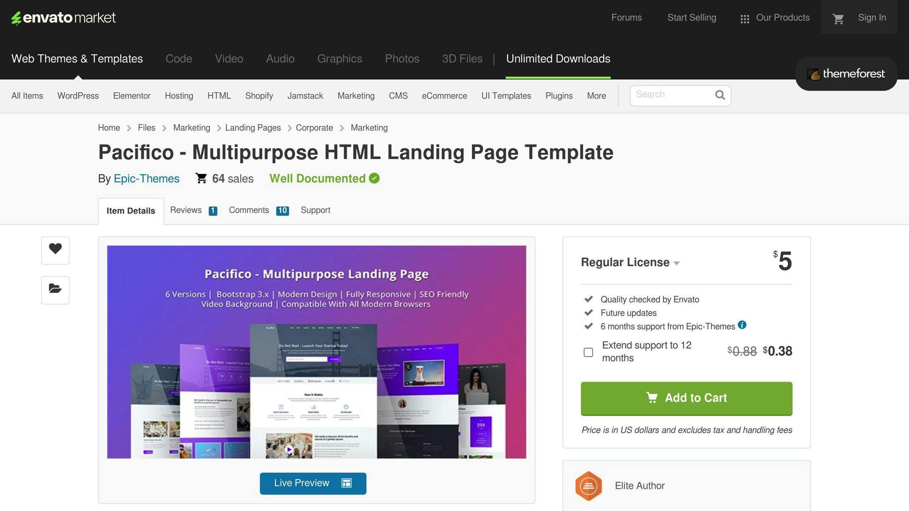Click Landing Pages breadcrumb
909x511 pixels.
(253, 128)
